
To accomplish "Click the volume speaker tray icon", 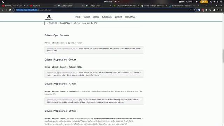I will [x=215, y=2].
